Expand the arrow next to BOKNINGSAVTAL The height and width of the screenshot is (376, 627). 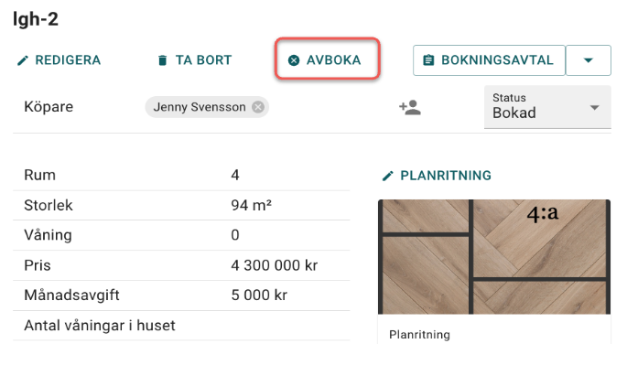(588, 60)
